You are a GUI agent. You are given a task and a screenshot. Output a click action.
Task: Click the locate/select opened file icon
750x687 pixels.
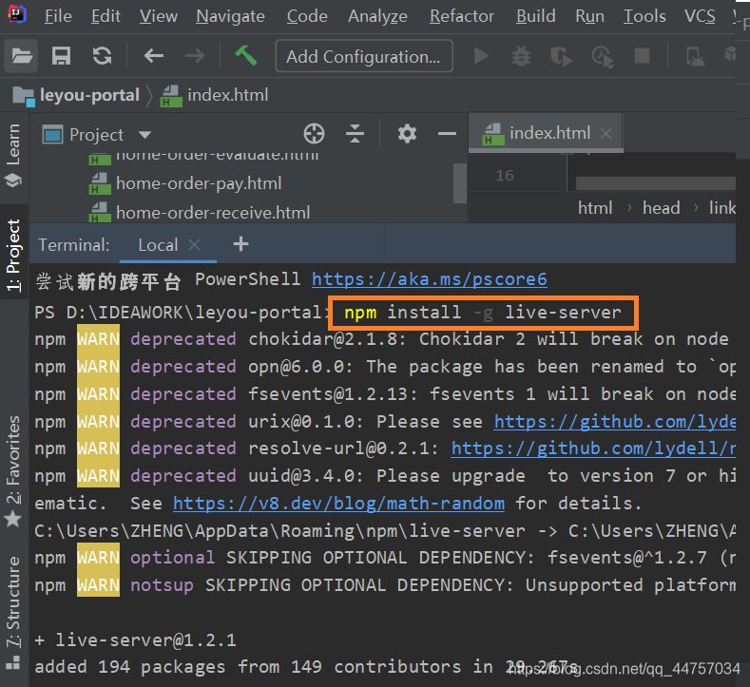pos(314,134)
